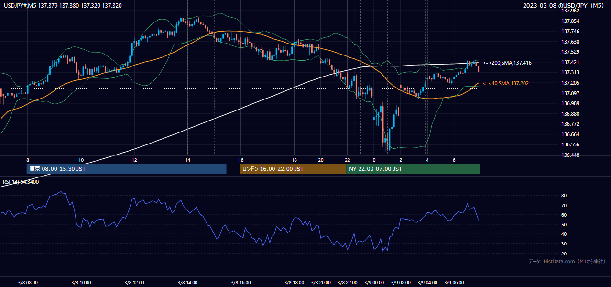This screenshot has width=611, height=287.
Task: Click the RSI scale value 50
Action: point(564,224)
